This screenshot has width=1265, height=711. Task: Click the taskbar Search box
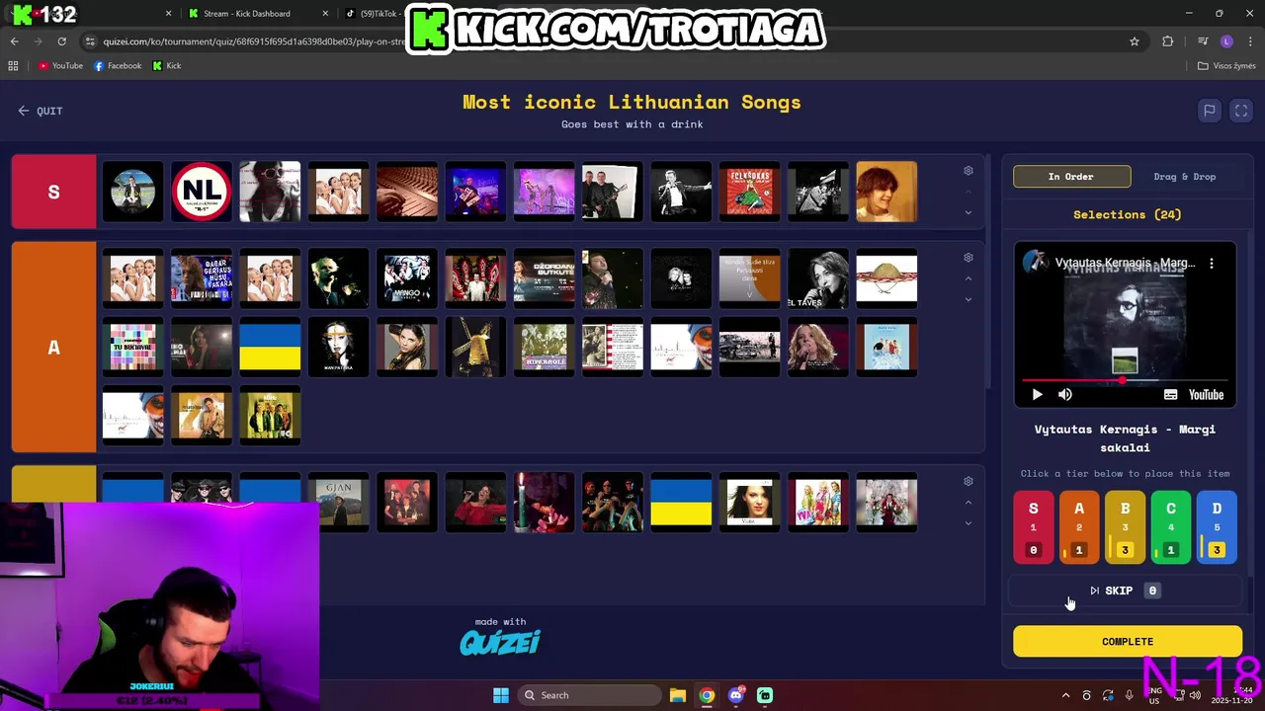[x=589, y=695]
